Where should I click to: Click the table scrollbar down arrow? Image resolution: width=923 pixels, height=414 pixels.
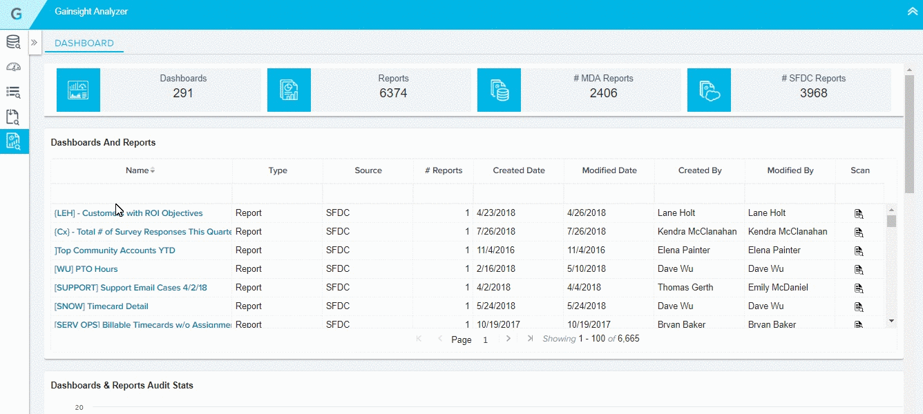point(891,321)
